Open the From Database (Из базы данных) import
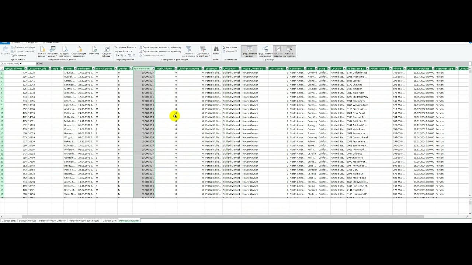472x265 pixels. tap(42, 52)
